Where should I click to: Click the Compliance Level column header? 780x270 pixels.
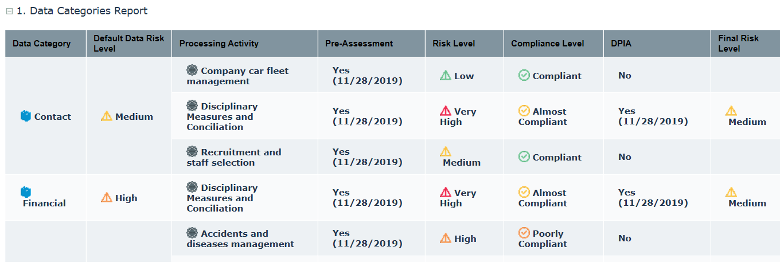pyautogui.click(x=548, y=44)
